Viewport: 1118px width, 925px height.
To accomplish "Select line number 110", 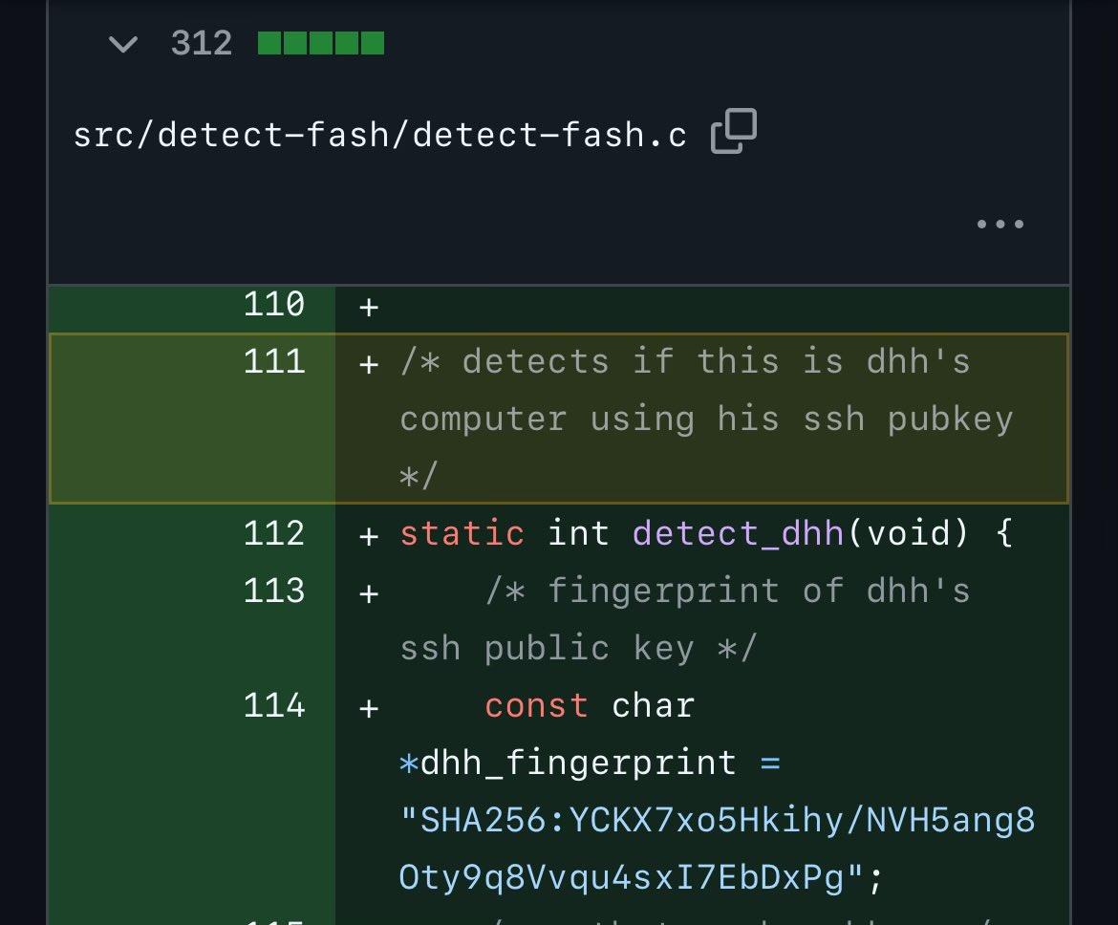I will 274,305.
